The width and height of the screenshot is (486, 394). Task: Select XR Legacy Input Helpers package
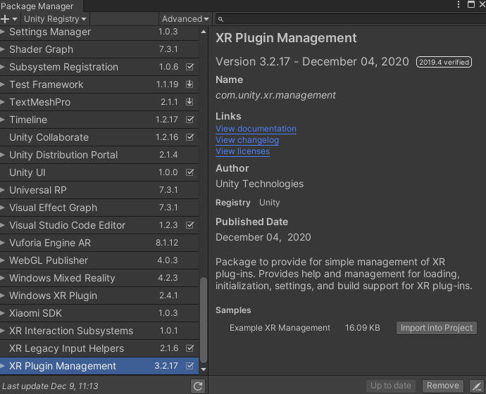tap(99, 348)
